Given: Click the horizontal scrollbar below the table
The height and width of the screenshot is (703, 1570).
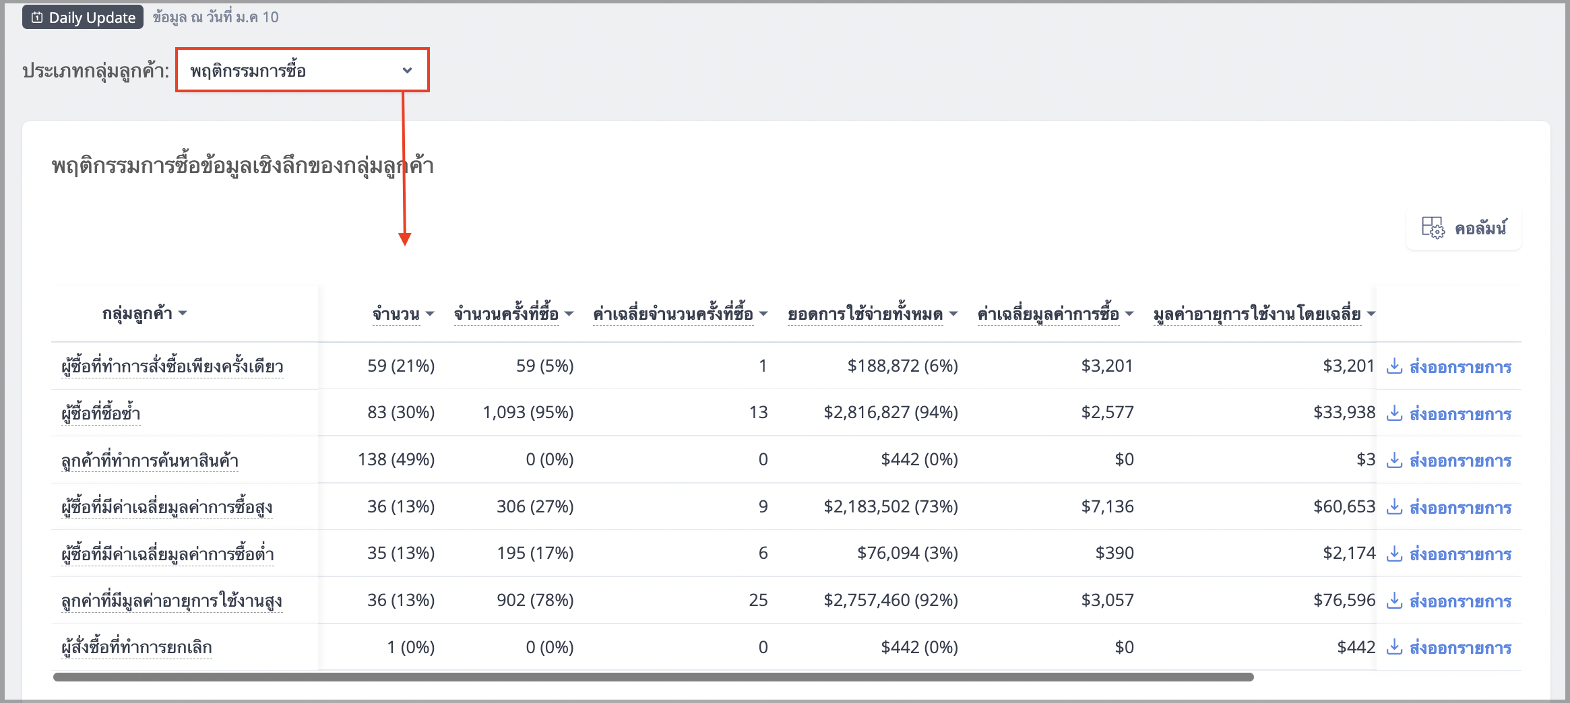Looking at the screenshot, I should tap(653, 677).
